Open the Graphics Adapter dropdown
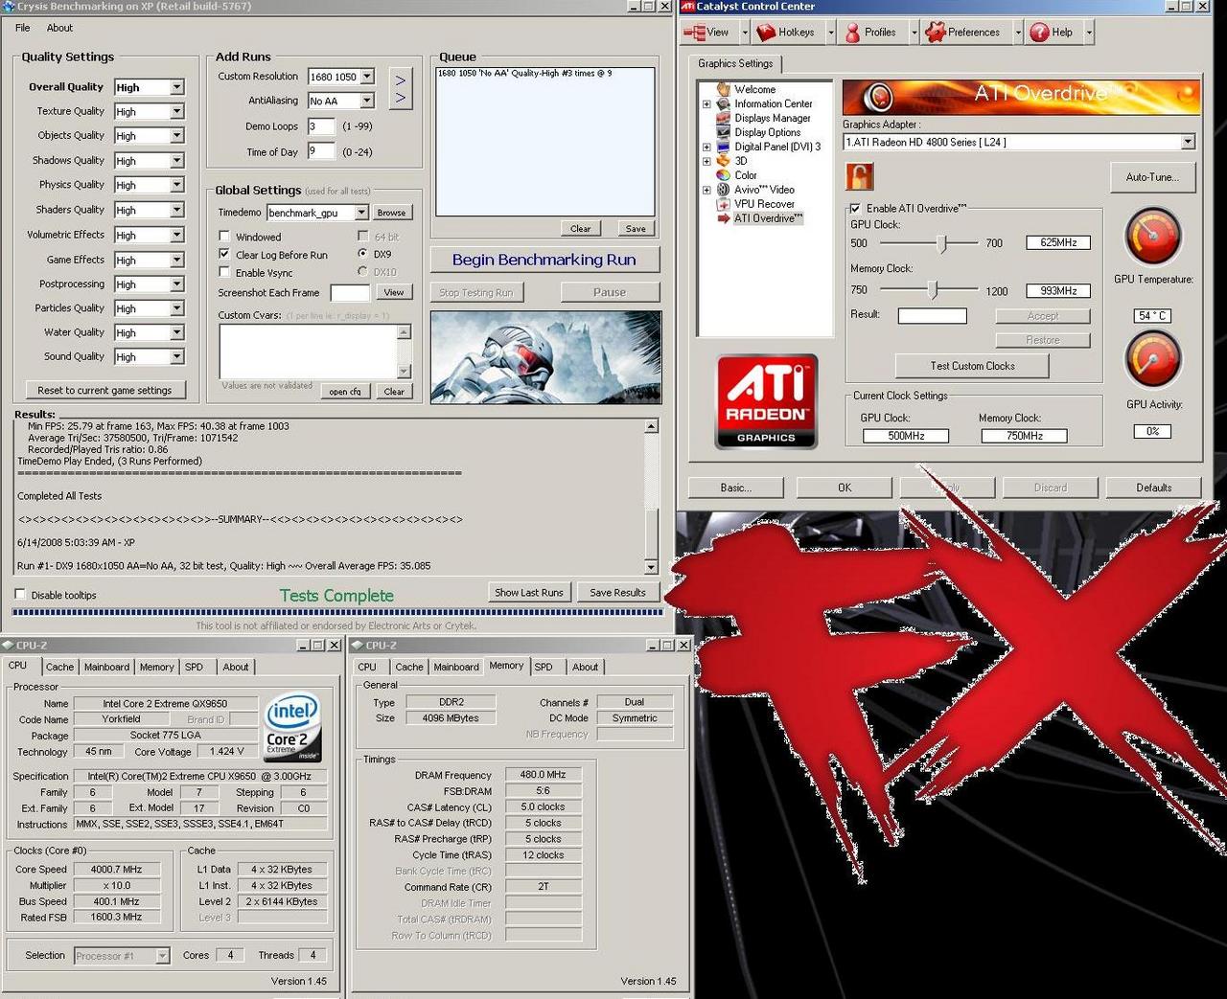The height and width of the screenshot is (999, 1227). (x=1188, y=142)
